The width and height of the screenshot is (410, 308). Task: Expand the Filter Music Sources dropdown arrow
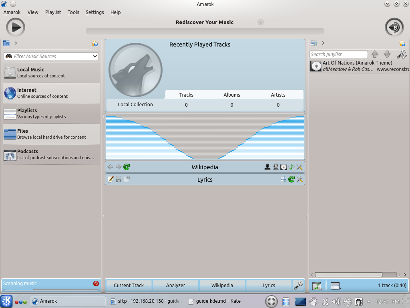(x=95, y=56)
